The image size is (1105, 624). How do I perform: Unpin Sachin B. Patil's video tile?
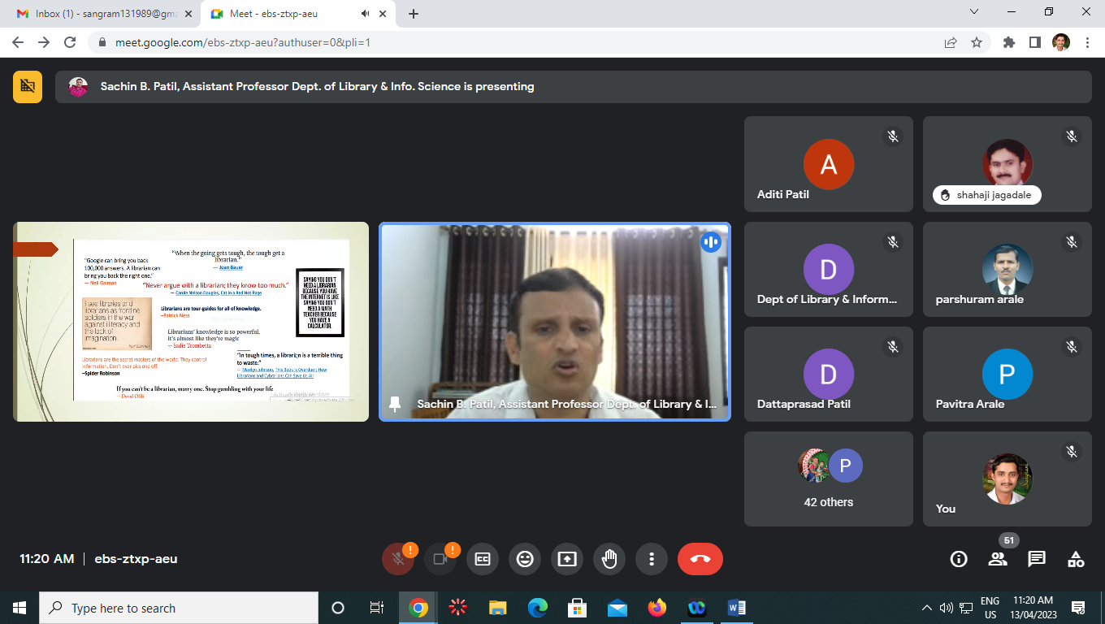click(395, 404)
